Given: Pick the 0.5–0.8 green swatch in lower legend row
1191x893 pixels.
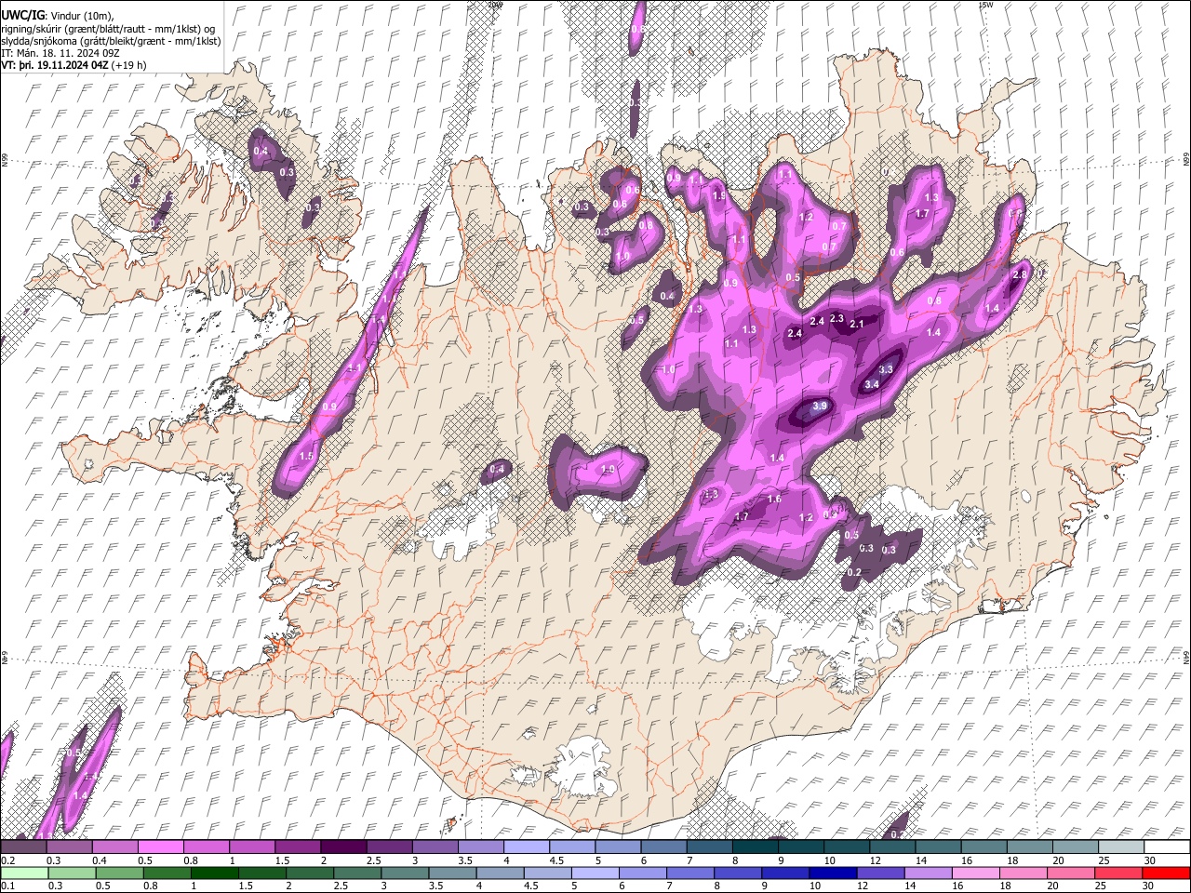Looking at the screenshot, I should coord(167,873).
